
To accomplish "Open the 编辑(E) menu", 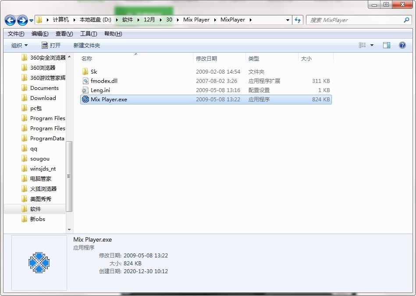I will [x=40, y=34].
